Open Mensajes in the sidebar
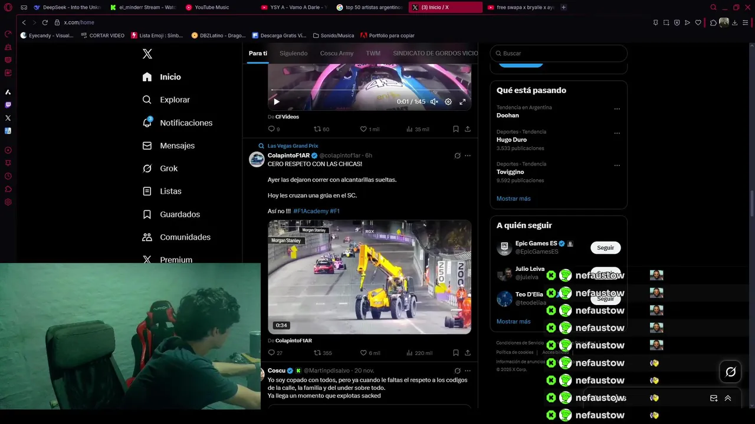Image resolution: width=755 pixels, height=424 pixels. point(168,145)
